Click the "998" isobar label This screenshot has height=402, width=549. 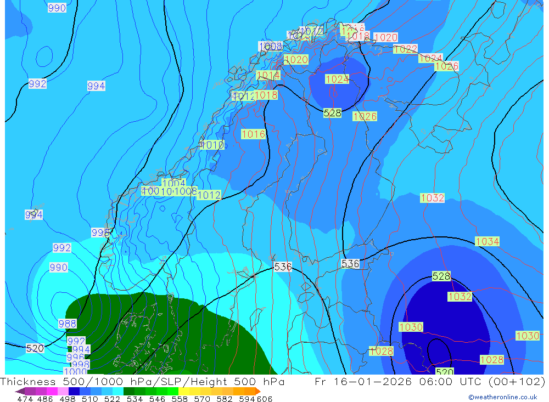pos(81,365)
